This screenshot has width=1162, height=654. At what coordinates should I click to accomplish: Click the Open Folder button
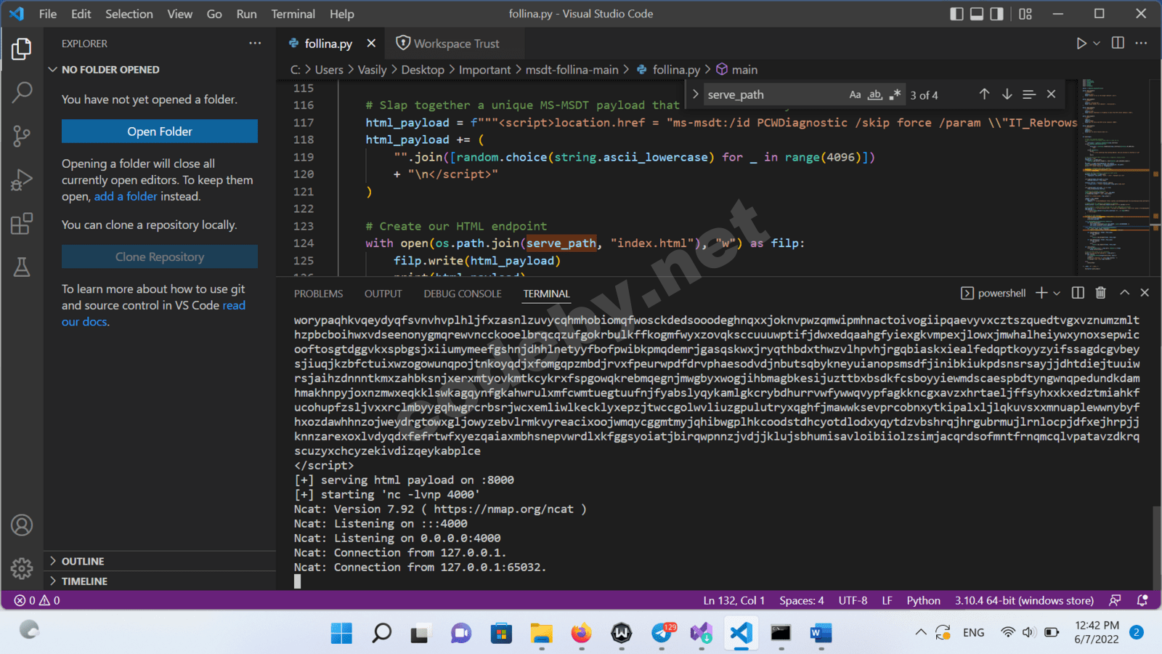click(160, 132)
